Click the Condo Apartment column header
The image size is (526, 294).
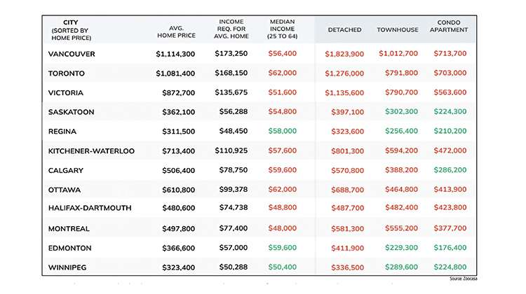[449, 26]
